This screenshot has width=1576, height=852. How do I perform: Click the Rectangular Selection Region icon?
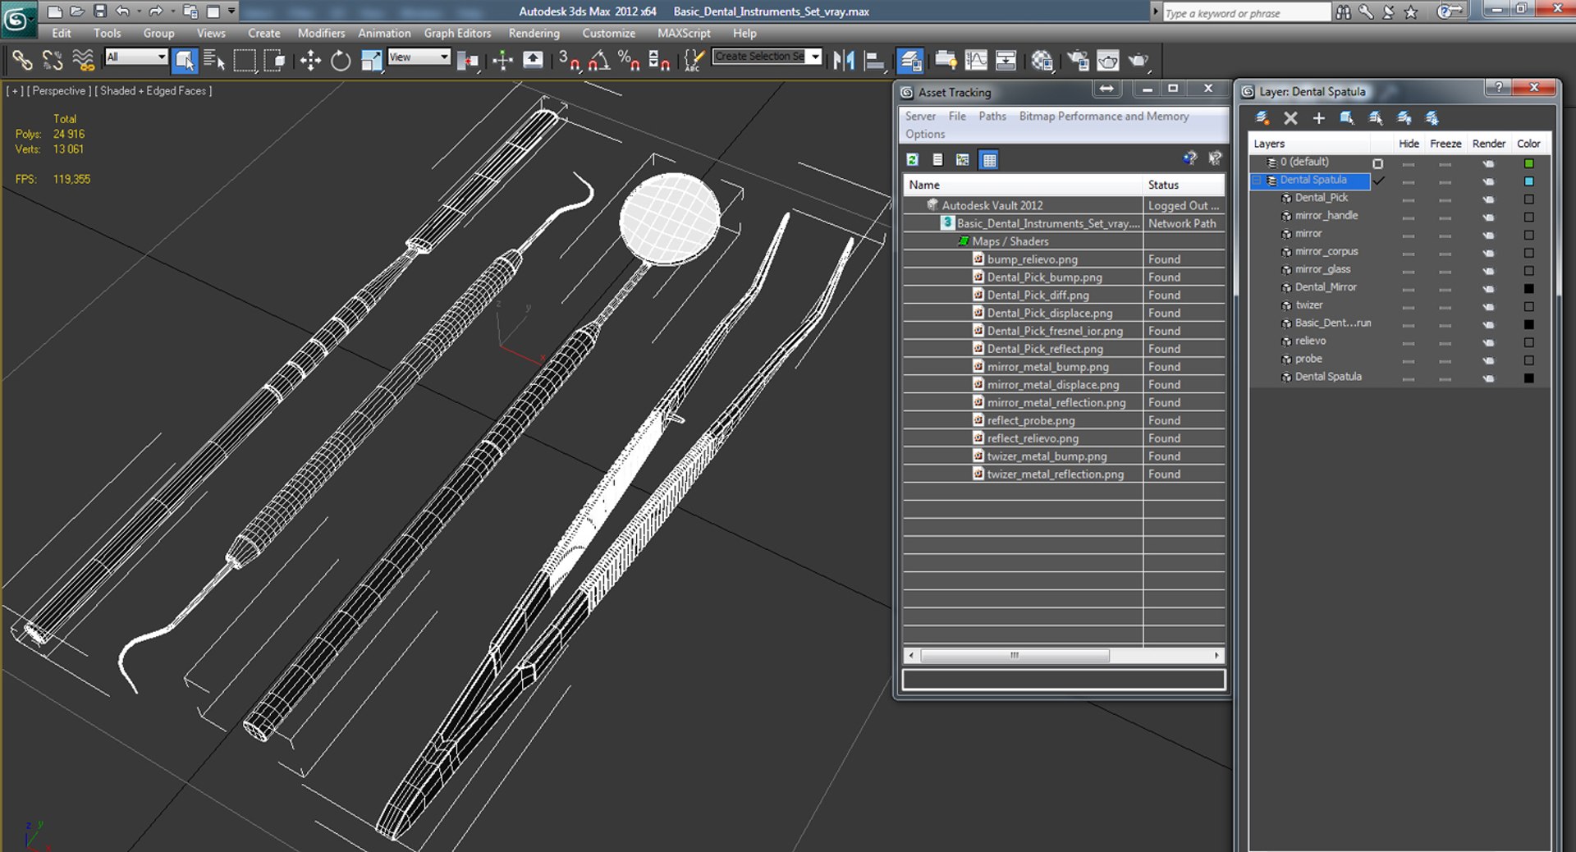245,60
